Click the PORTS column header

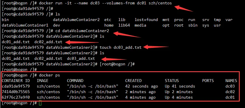tap(208, 81)
